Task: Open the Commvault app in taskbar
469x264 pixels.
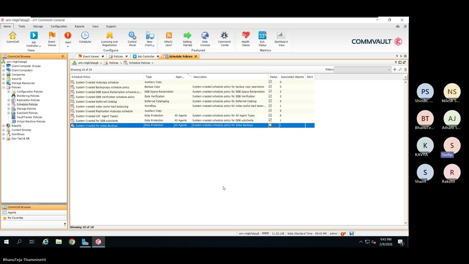Action: tap(98, 242)
